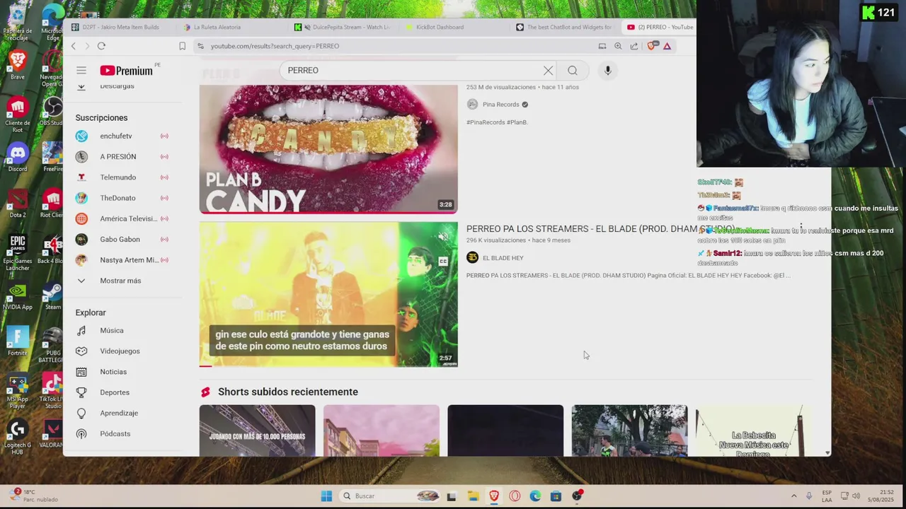
Task: Switch to La Ruleta Aleatoria tab
Action: 217,27
